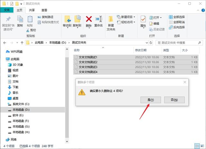
Task: Select 此电脑 in navigation pane
Action: coord(13,59)
